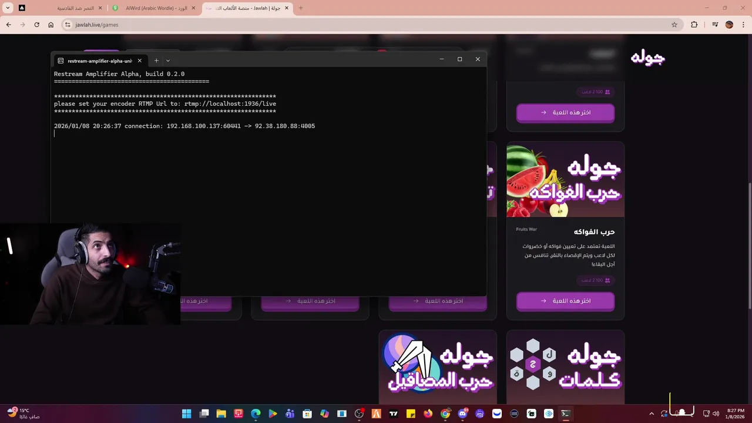The height and width of the screenshot is (423, 752).
Task: Choose the حرب الفواكه game button
Action: pos(565,301)
